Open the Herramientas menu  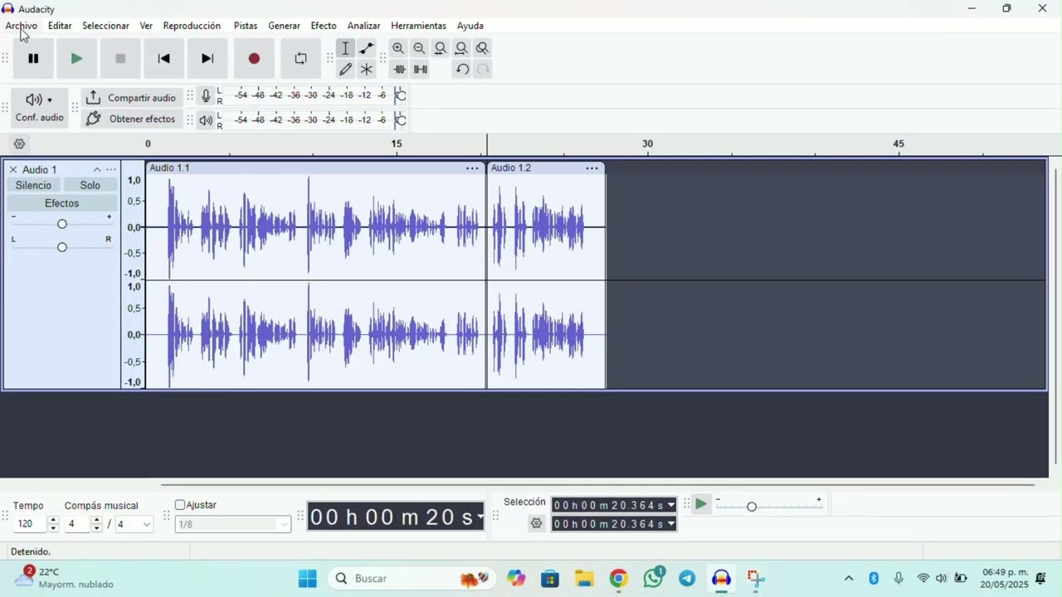click(418, 26)
